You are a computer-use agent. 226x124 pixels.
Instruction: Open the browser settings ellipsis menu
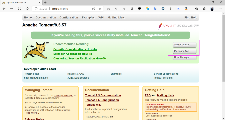coord(220,9)
